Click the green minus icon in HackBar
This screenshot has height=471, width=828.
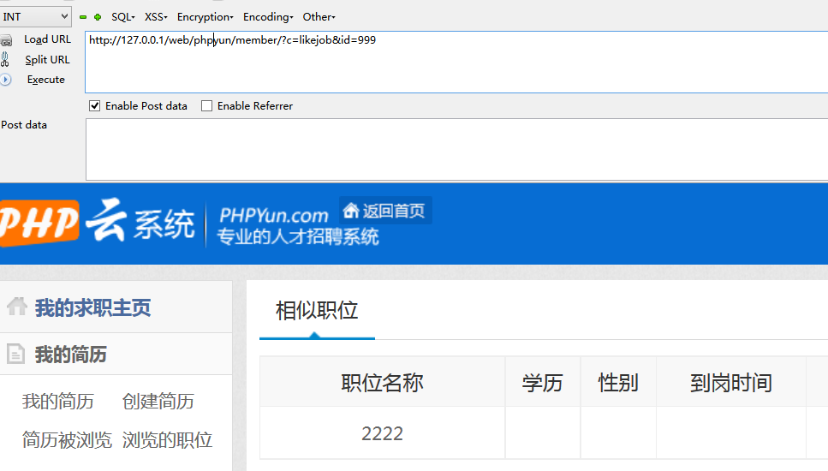click(x=83, y=17)
